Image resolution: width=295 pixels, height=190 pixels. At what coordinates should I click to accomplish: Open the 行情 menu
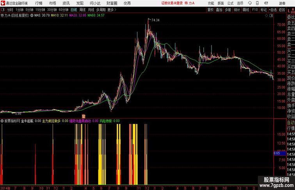pos(39,3)
